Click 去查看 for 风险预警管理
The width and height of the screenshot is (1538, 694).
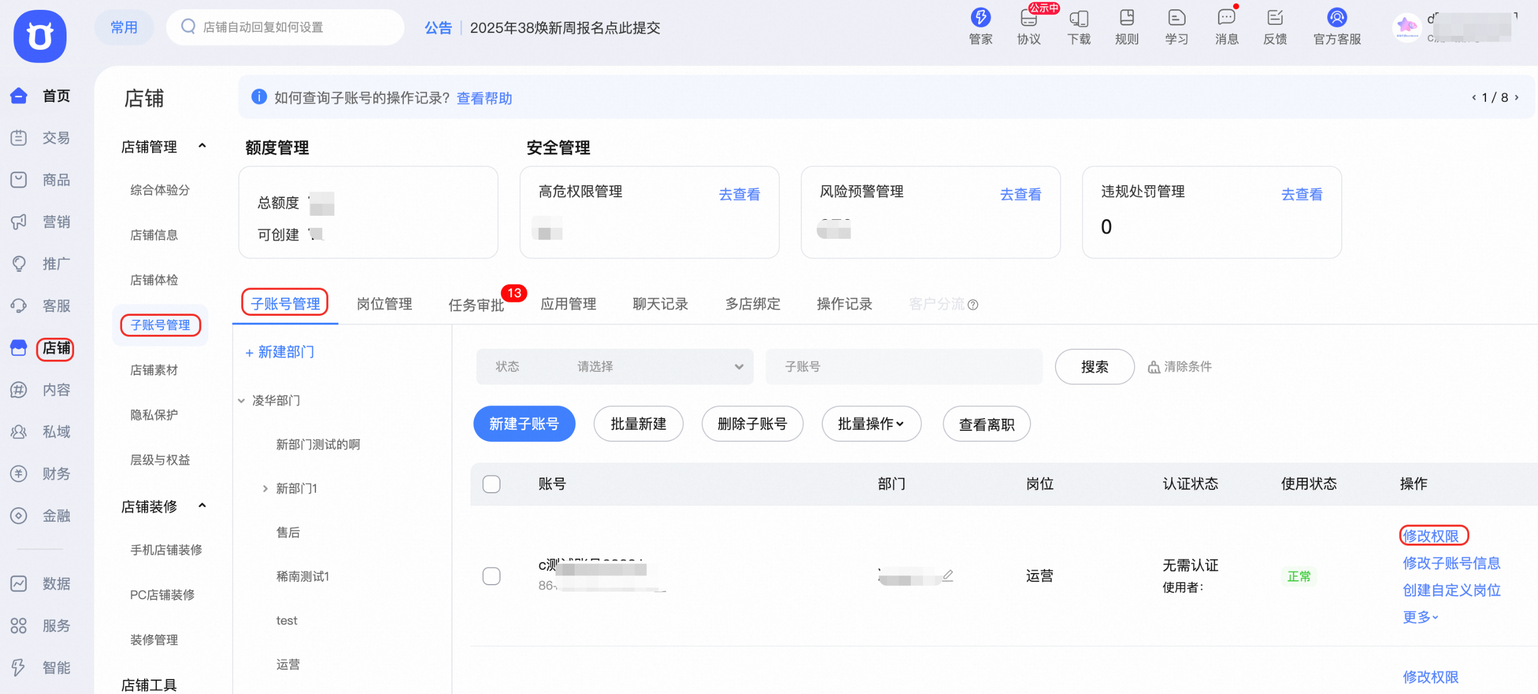(x=1020, y=194)
